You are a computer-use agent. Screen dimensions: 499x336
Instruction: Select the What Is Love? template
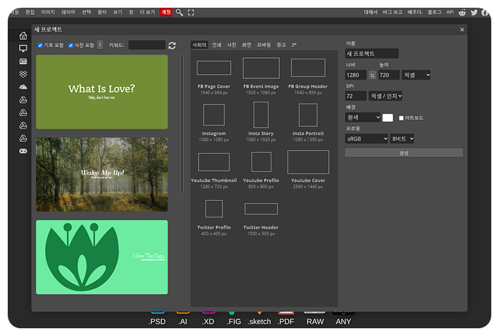click(102, 92)
